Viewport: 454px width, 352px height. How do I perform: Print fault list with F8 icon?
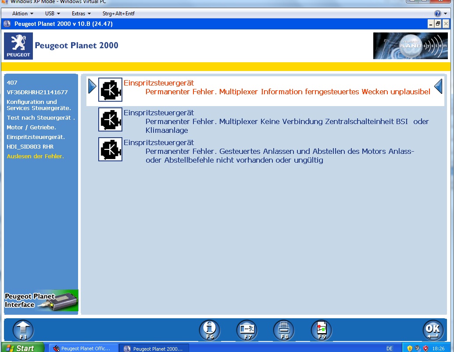284,330
